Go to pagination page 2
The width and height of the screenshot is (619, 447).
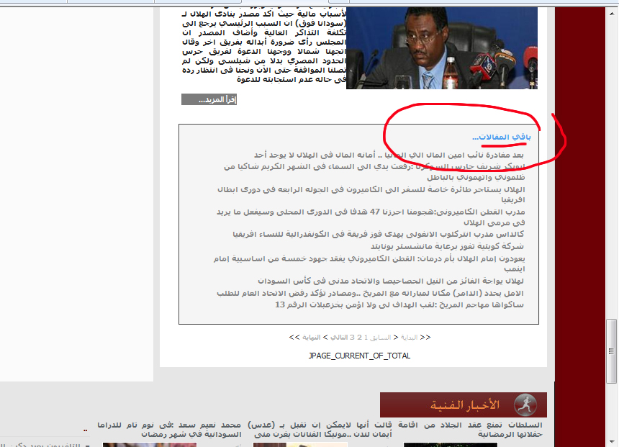[359, 337]
